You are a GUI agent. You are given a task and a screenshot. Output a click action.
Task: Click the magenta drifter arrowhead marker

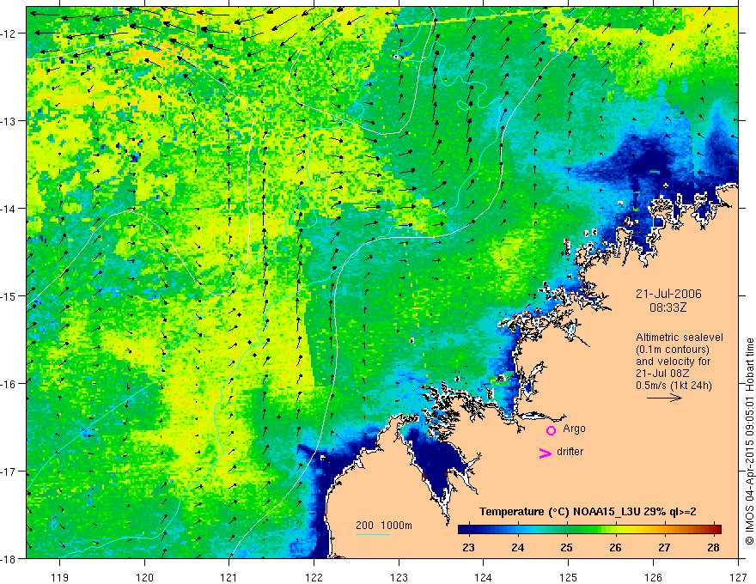tap(545, 453)
